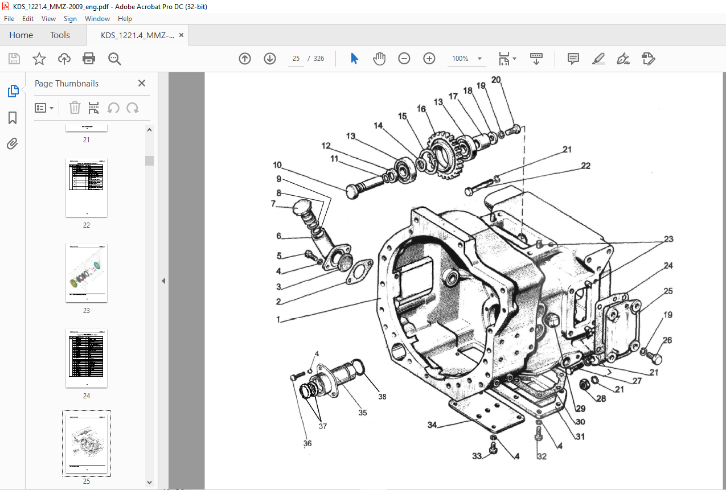Rotate pages counterclockwise
The width and height of the screenshot is (726, 490).
[x=113, y=108]
